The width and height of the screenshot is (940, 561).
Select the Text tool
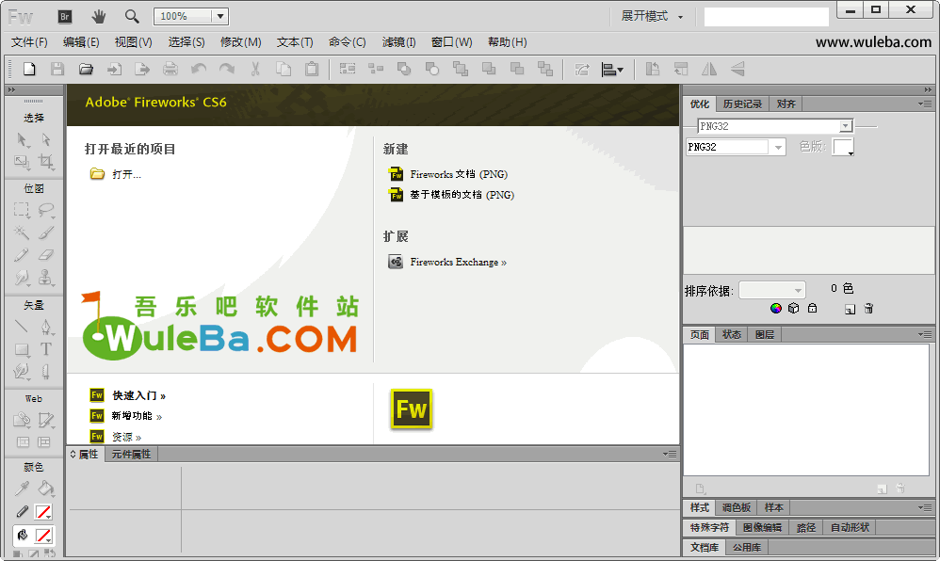45,349
